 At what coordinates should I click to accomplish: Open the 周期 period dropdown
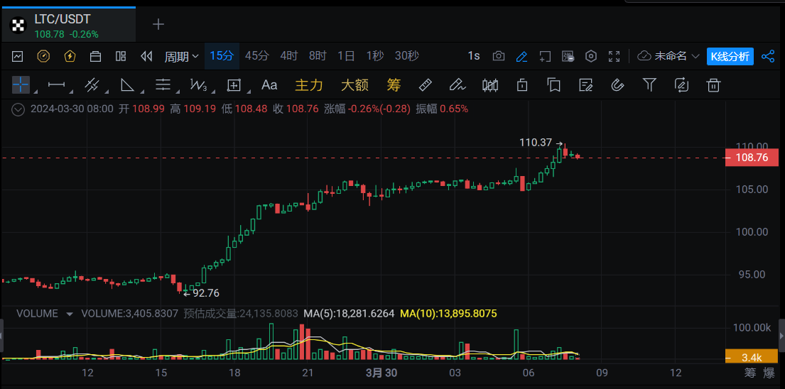coord(181,56)
